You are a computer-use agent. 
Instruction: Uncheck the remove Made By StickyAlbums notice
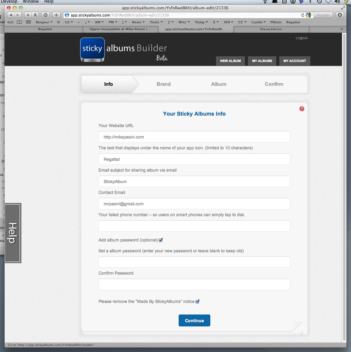tap(198, 301)
